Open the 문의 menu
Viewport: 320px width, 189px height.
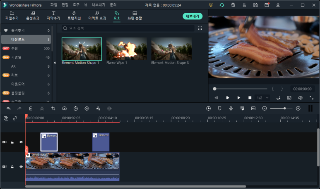pyautogui.click(x=113, y=5)
